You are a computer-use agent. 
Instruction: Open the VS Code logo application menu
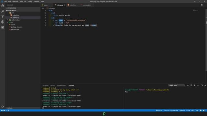click(x=2, y=2)
